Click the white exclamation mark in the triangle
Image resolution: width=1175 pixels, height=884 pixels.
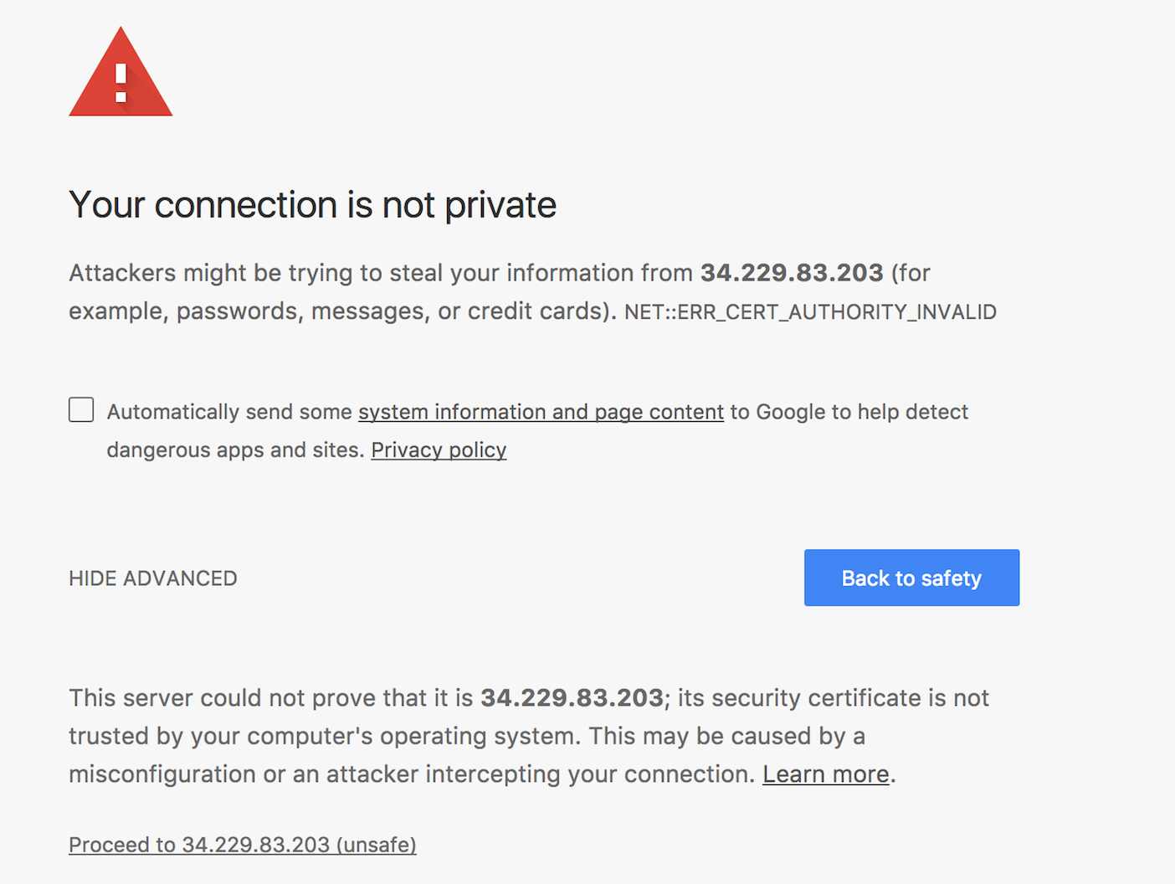click(121, 83)
